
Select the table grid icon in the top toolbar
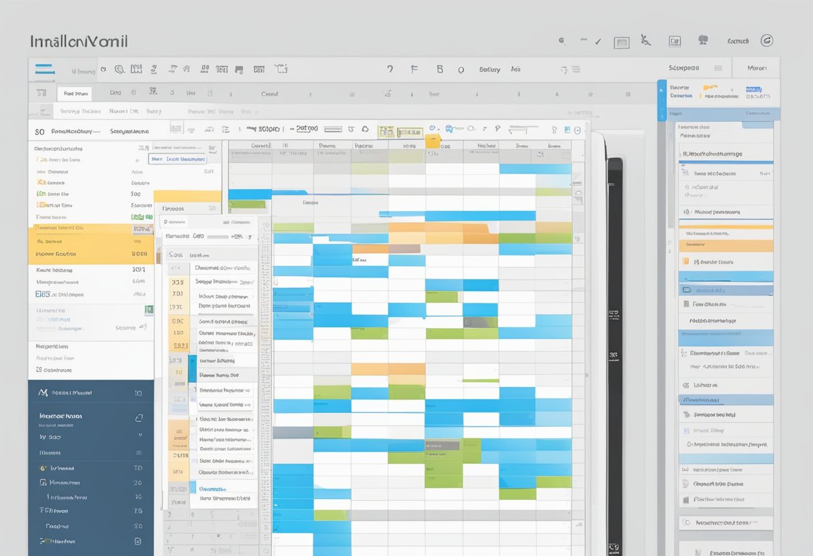point(259,69)
